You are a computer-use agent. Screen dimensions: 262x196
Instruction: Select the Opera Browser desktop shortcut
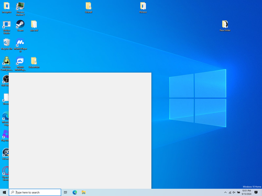point(5,174)
